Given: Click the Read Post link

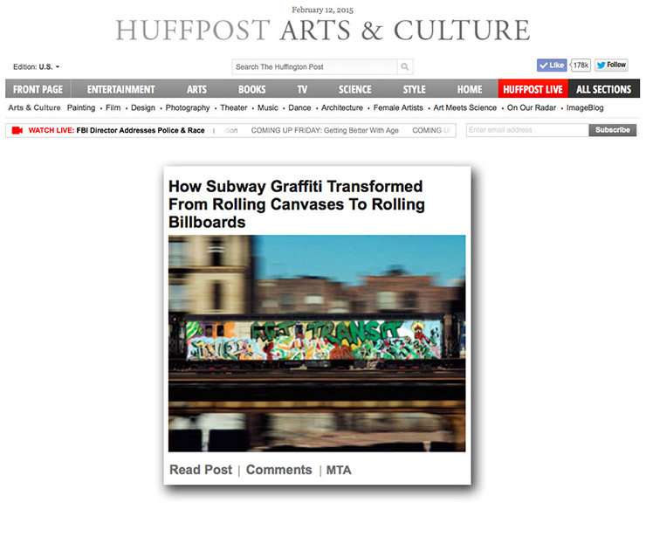Looking at the screenshot, I should pyautogui.click(x=201, y=470).
